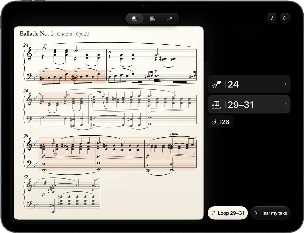Image resolution: width=304 pixels, height=233 pixels.
Task: Open the measure 24 feedback card
Action: (249, 84)
